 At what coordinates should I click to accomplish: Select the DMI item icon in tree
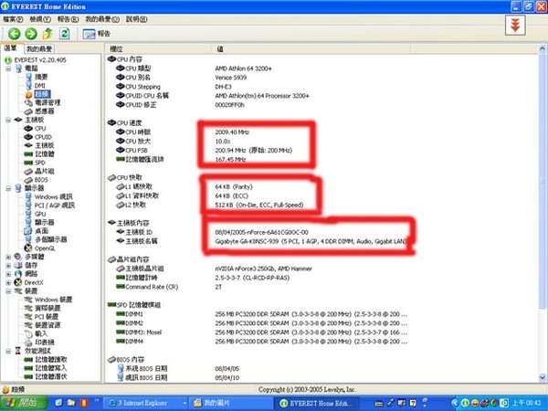point(28,86)
